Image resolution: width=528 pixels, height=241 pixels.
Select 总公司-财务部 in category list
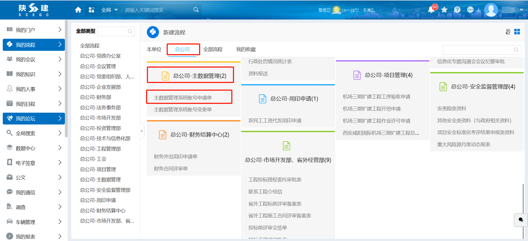tap(95, 97)
